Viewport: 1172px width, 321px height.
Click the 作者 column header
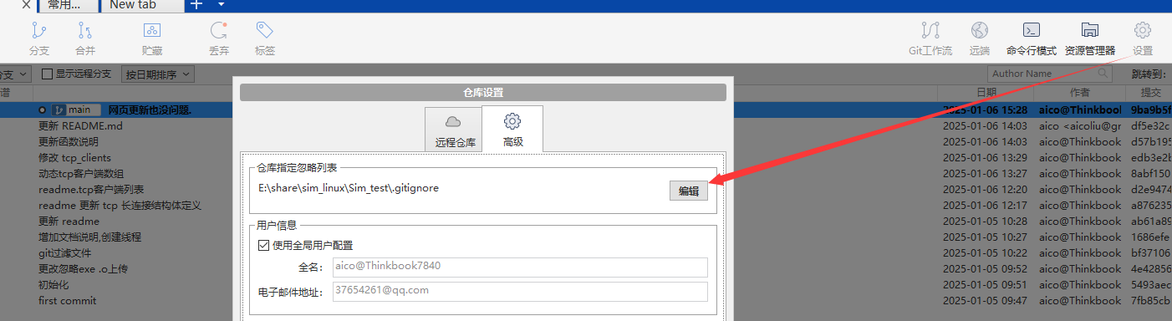pyautogui.click(x=1080, y=92)
